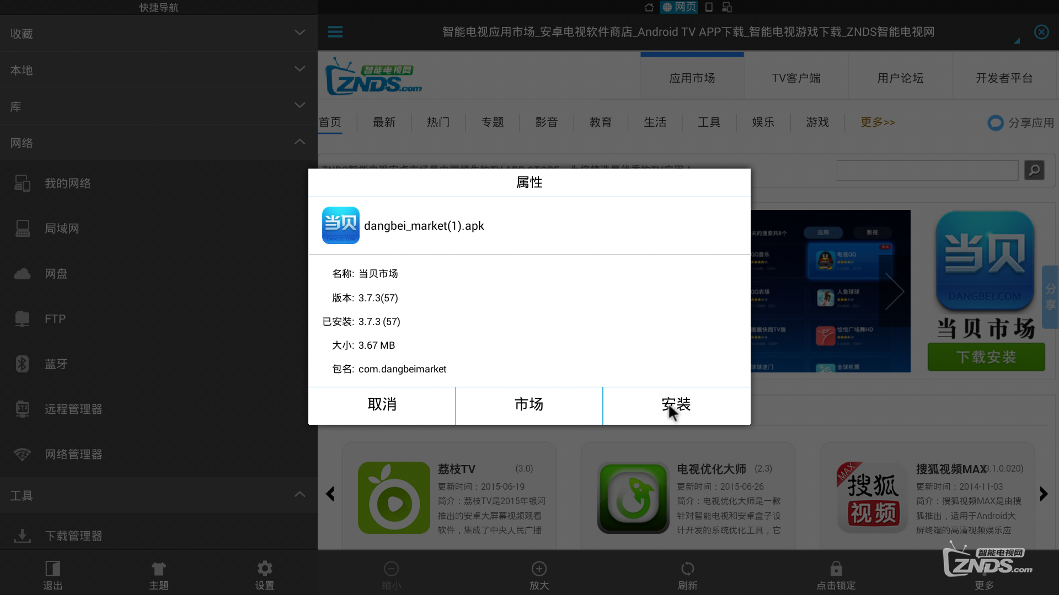The width and height of the screenshot is (1059, 595).
Task: Open 局域网 LAN entry
Action: pyautogui.click(x=158, y=228)
